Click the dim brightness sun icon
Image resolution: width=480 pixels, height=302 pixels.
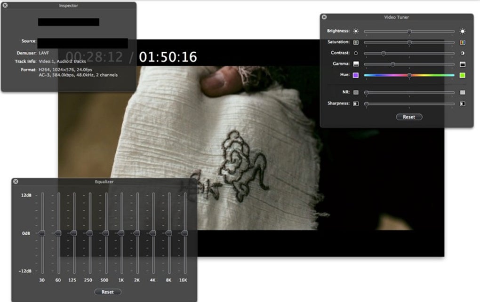click(x=356, y=31)
